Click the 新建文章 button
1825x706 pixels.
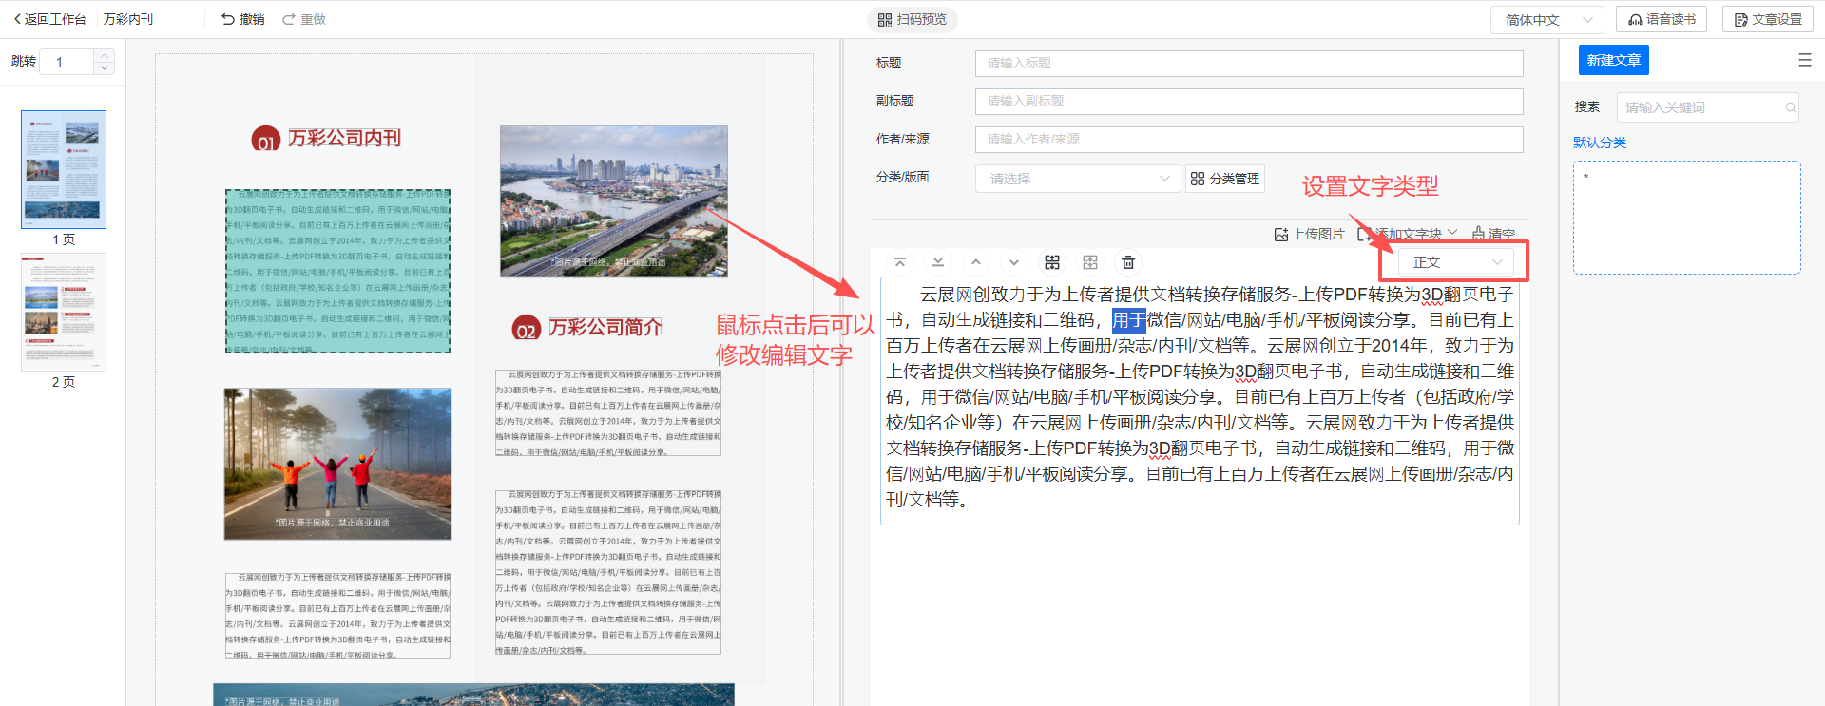[x=1613, y=60]
